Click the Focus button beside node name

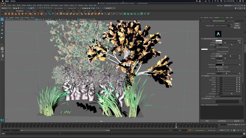(237, 24)
